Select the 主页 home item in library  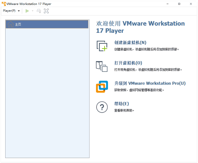pyautogui.click(x=47, y=24)
